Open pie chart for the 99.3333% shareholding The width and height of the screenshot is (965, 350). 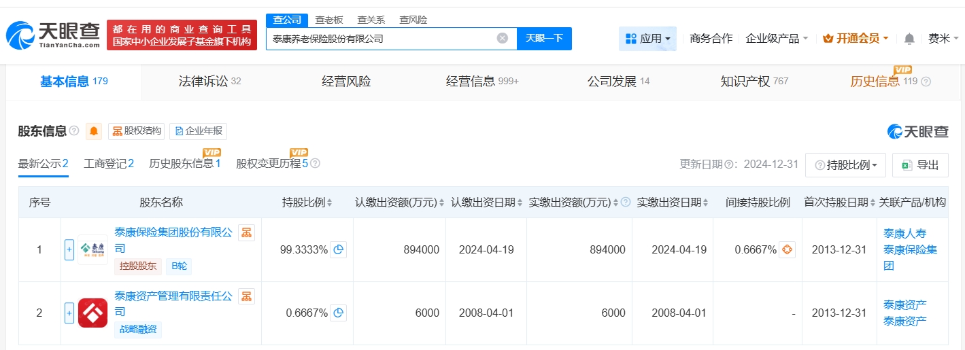pos(338,250)
